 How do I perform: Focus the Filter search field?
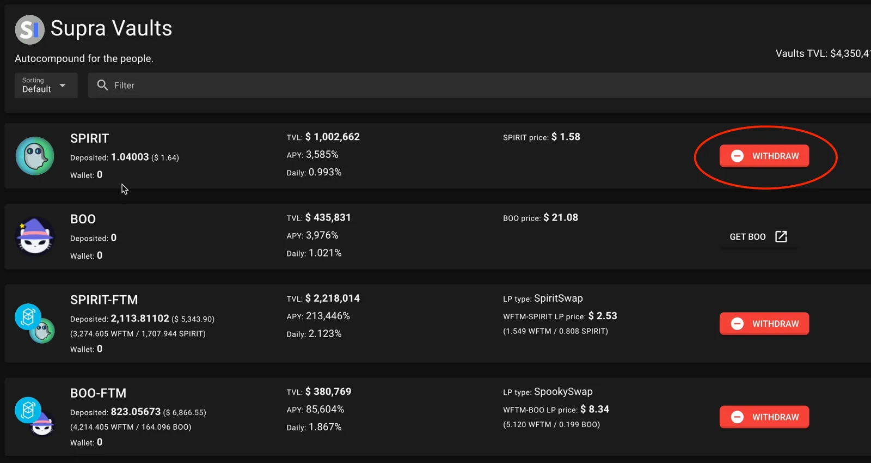pyautogui.click(x=479, y=85)
